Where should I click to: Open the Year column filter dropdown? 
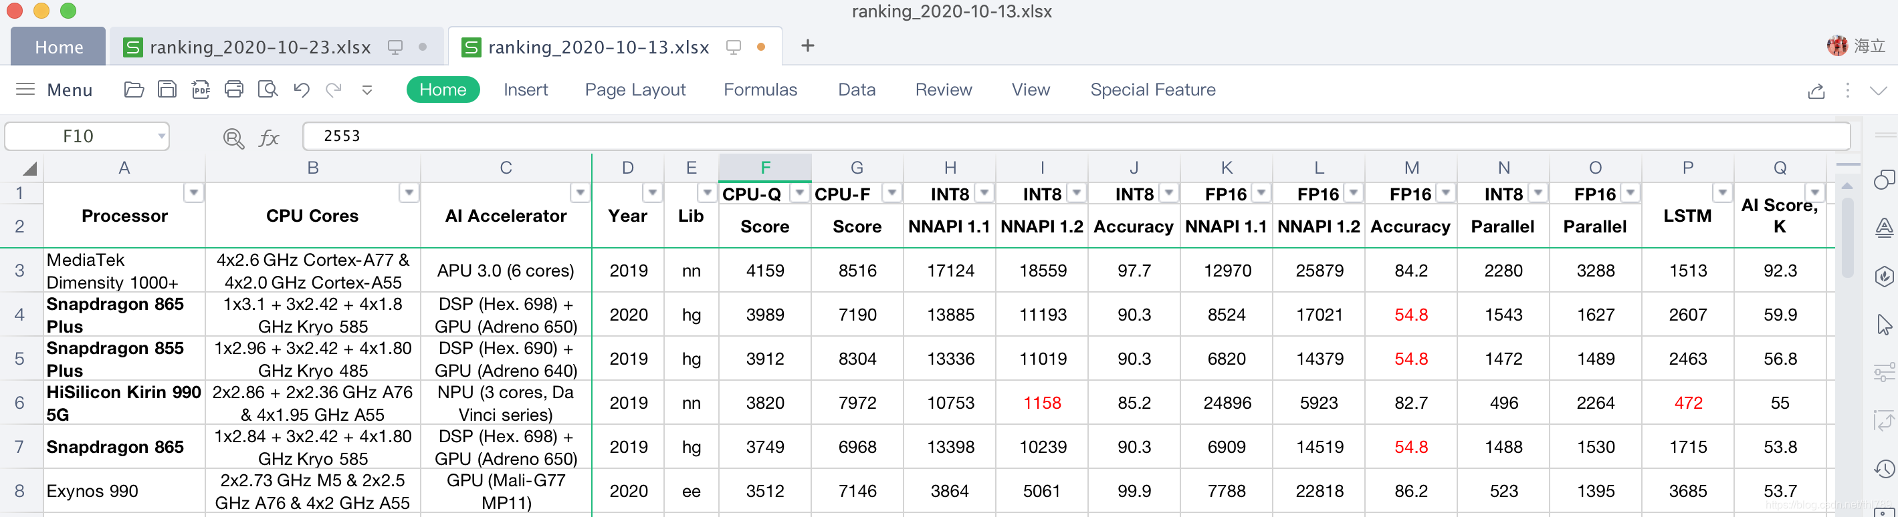pos(652,192)
